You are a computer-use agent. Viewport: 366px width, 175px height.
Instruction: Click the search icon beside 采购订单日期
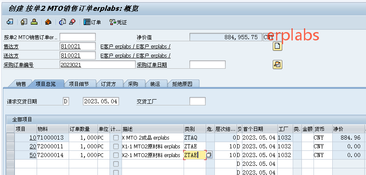pos(277,65)
